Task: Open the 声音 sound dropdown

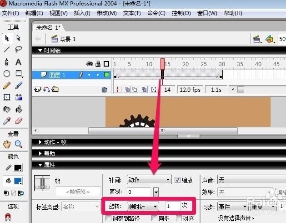Action: [252, 180]
